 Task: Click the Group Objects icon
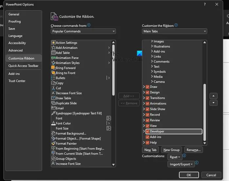(x=53, y=158)
